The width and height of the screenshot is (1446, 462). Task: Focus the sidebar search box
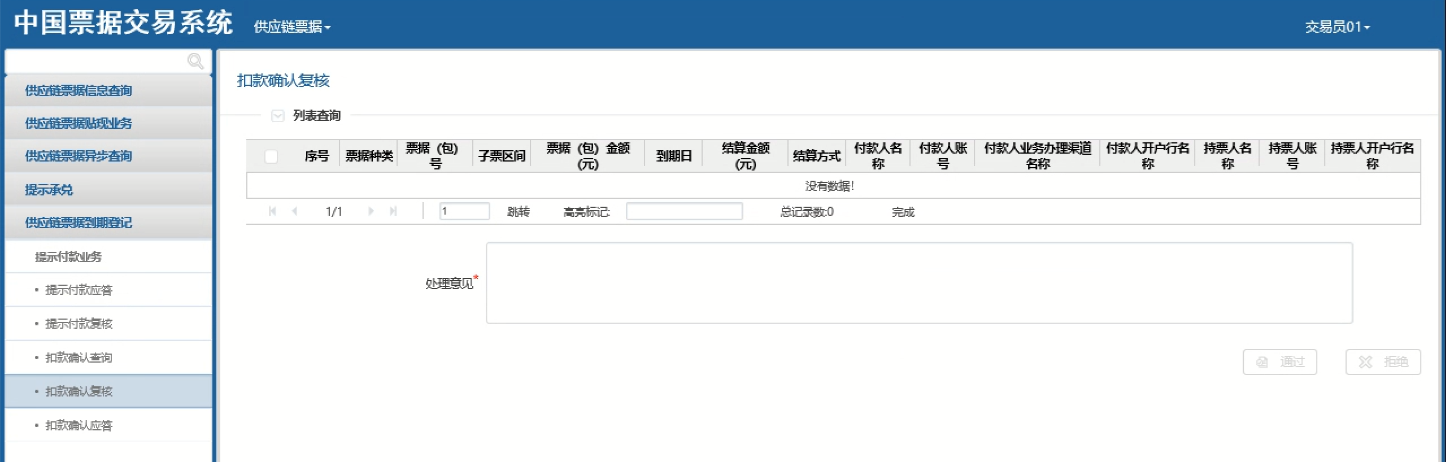tap(108, 62)
